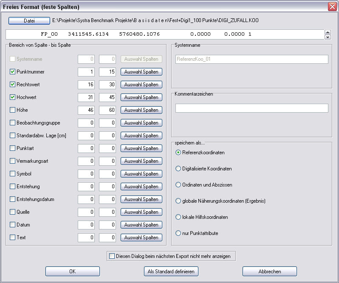Click the Höhe start column field

[x=86, y=110]
